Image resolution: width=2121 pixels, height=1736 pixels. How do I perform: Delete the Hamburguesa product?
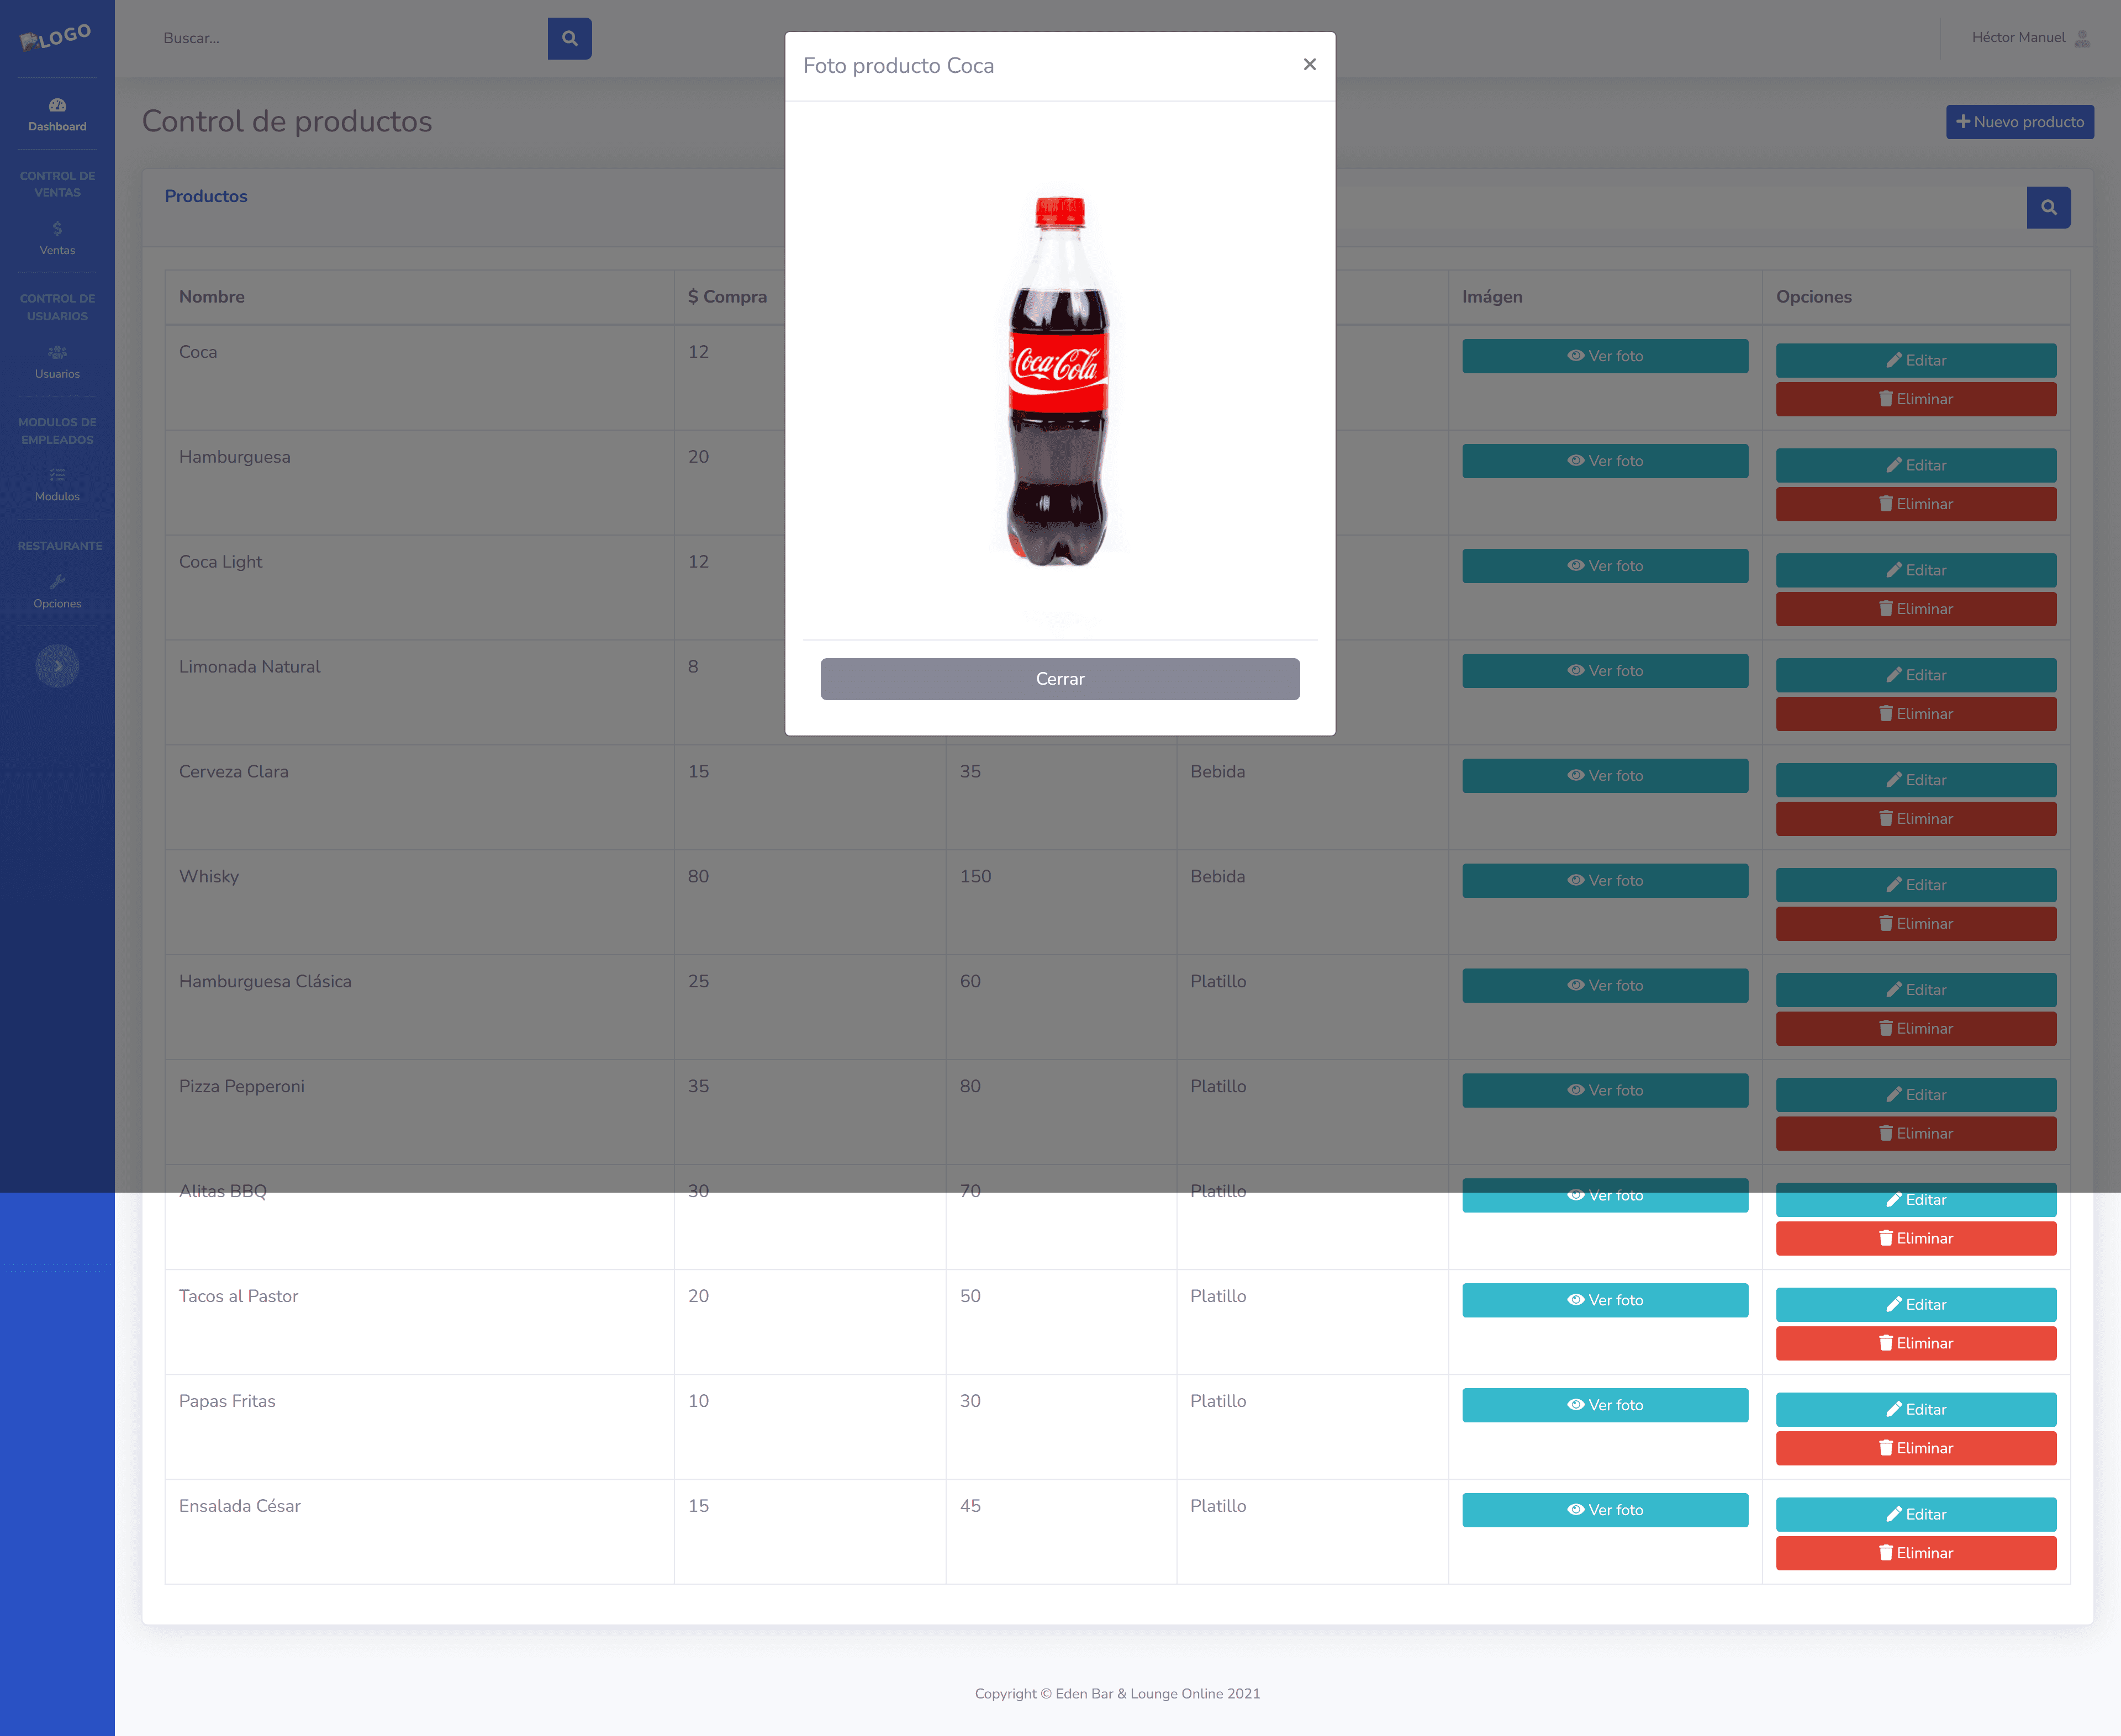pyautogui.click(x=1916, y=504)
